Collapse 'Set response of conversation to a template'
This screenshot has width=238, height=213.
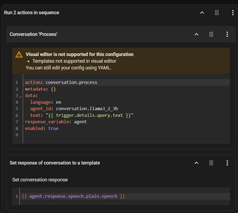[x=196, y=163]
